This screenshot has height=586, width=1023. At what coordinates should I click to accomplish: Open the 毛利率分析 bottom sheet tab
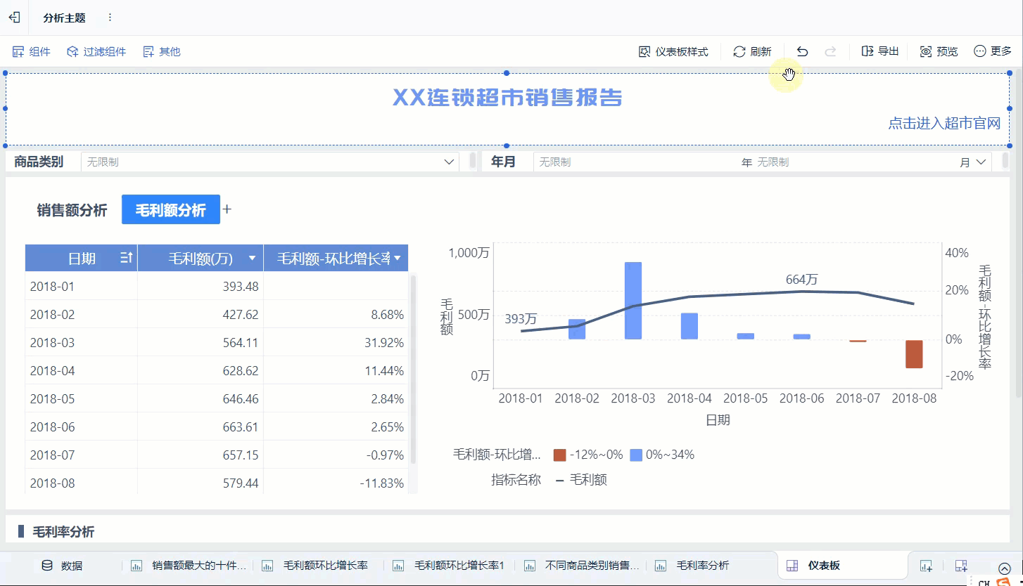pos(692,566)
